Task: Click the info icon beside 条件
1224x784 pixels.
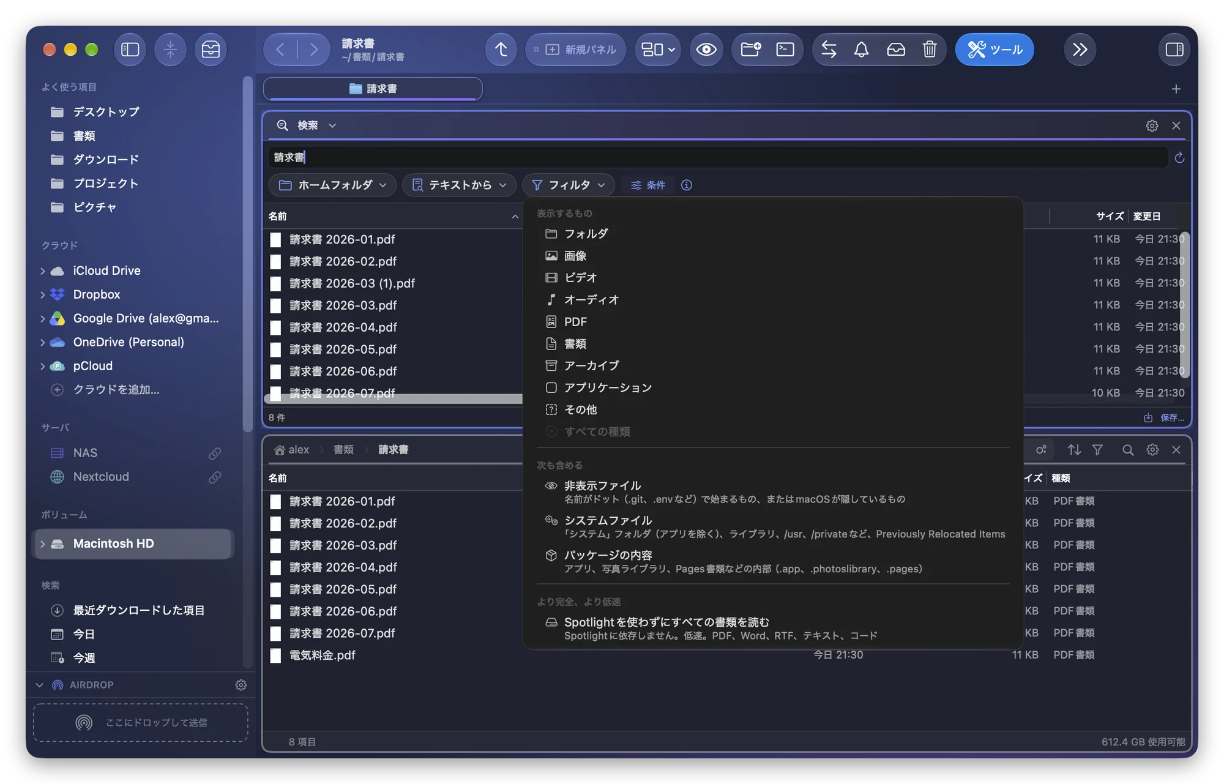Action: coord(687,185)
